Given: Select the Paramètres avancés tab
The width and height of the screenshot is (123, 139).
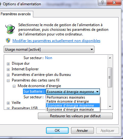Looking at the screenshot, I should tap(16, 14).
